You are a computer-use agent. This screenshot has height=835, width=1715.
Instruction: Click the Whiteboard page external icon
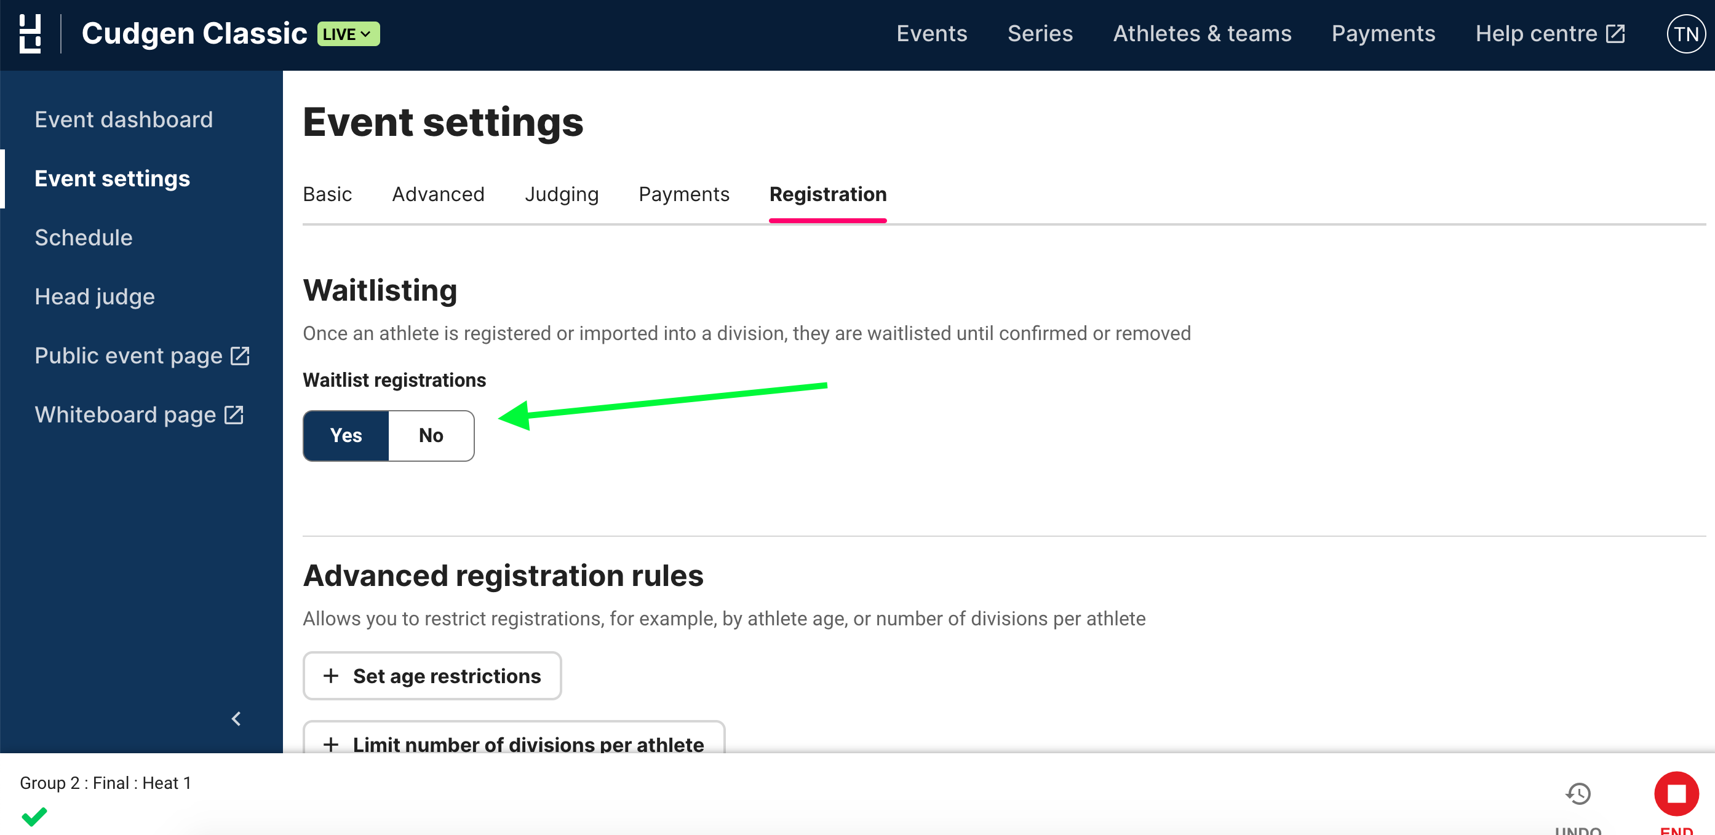234,414
